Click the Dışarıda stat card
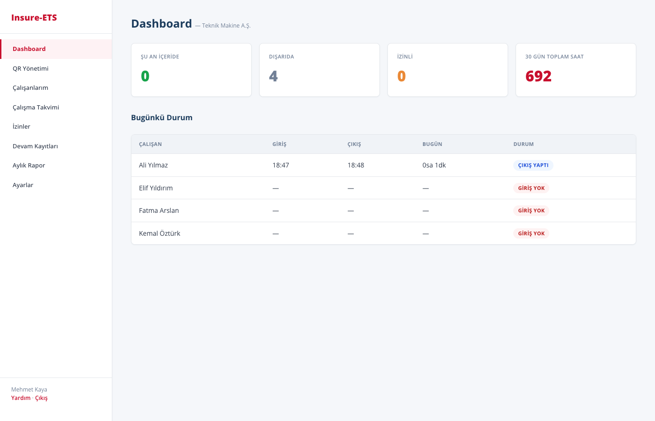The height and width of the screenshot is (421, 655). [x=320, y=70]
